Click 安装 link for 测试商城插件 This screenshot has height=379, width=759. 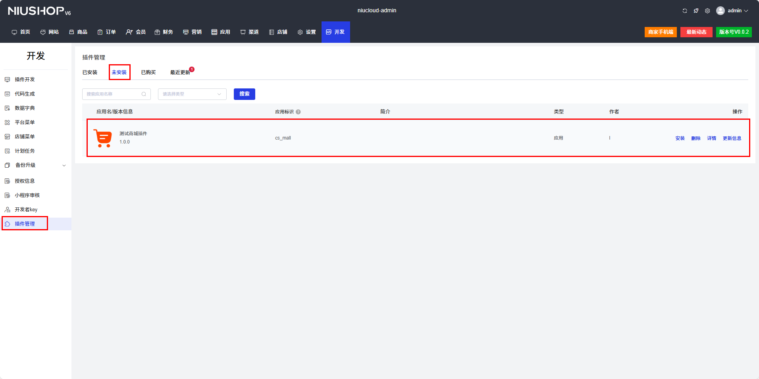[x=680, y=138]
